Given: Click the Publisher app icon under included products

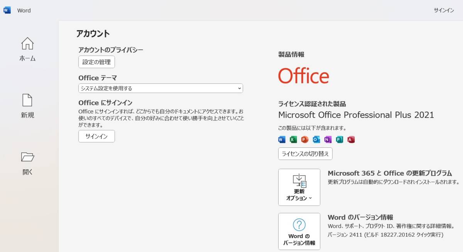Looking at the screenshot, I should tap(340, 140).
